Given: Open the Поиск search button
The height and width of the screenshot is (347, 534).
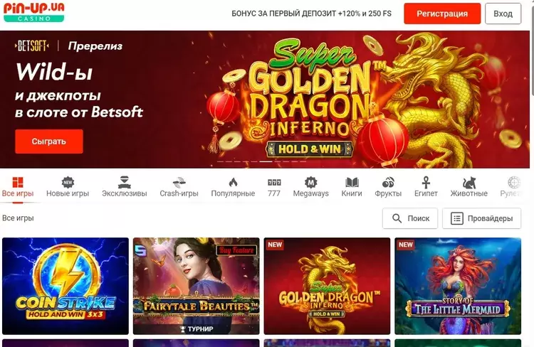Looking at the screenshot, I should [410, 218].
